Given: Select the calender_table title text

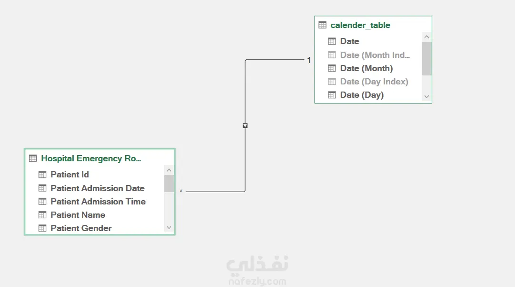Looking at the screenshot, I should pyautogui.click(x=360, y=25).
